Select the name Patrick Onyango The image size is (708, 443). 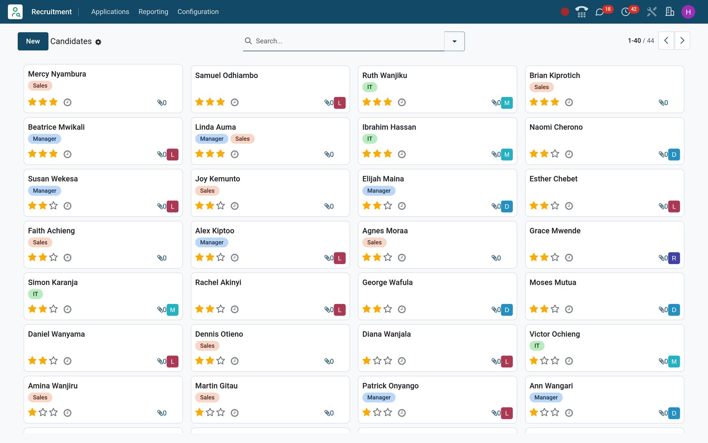[390, 386]
